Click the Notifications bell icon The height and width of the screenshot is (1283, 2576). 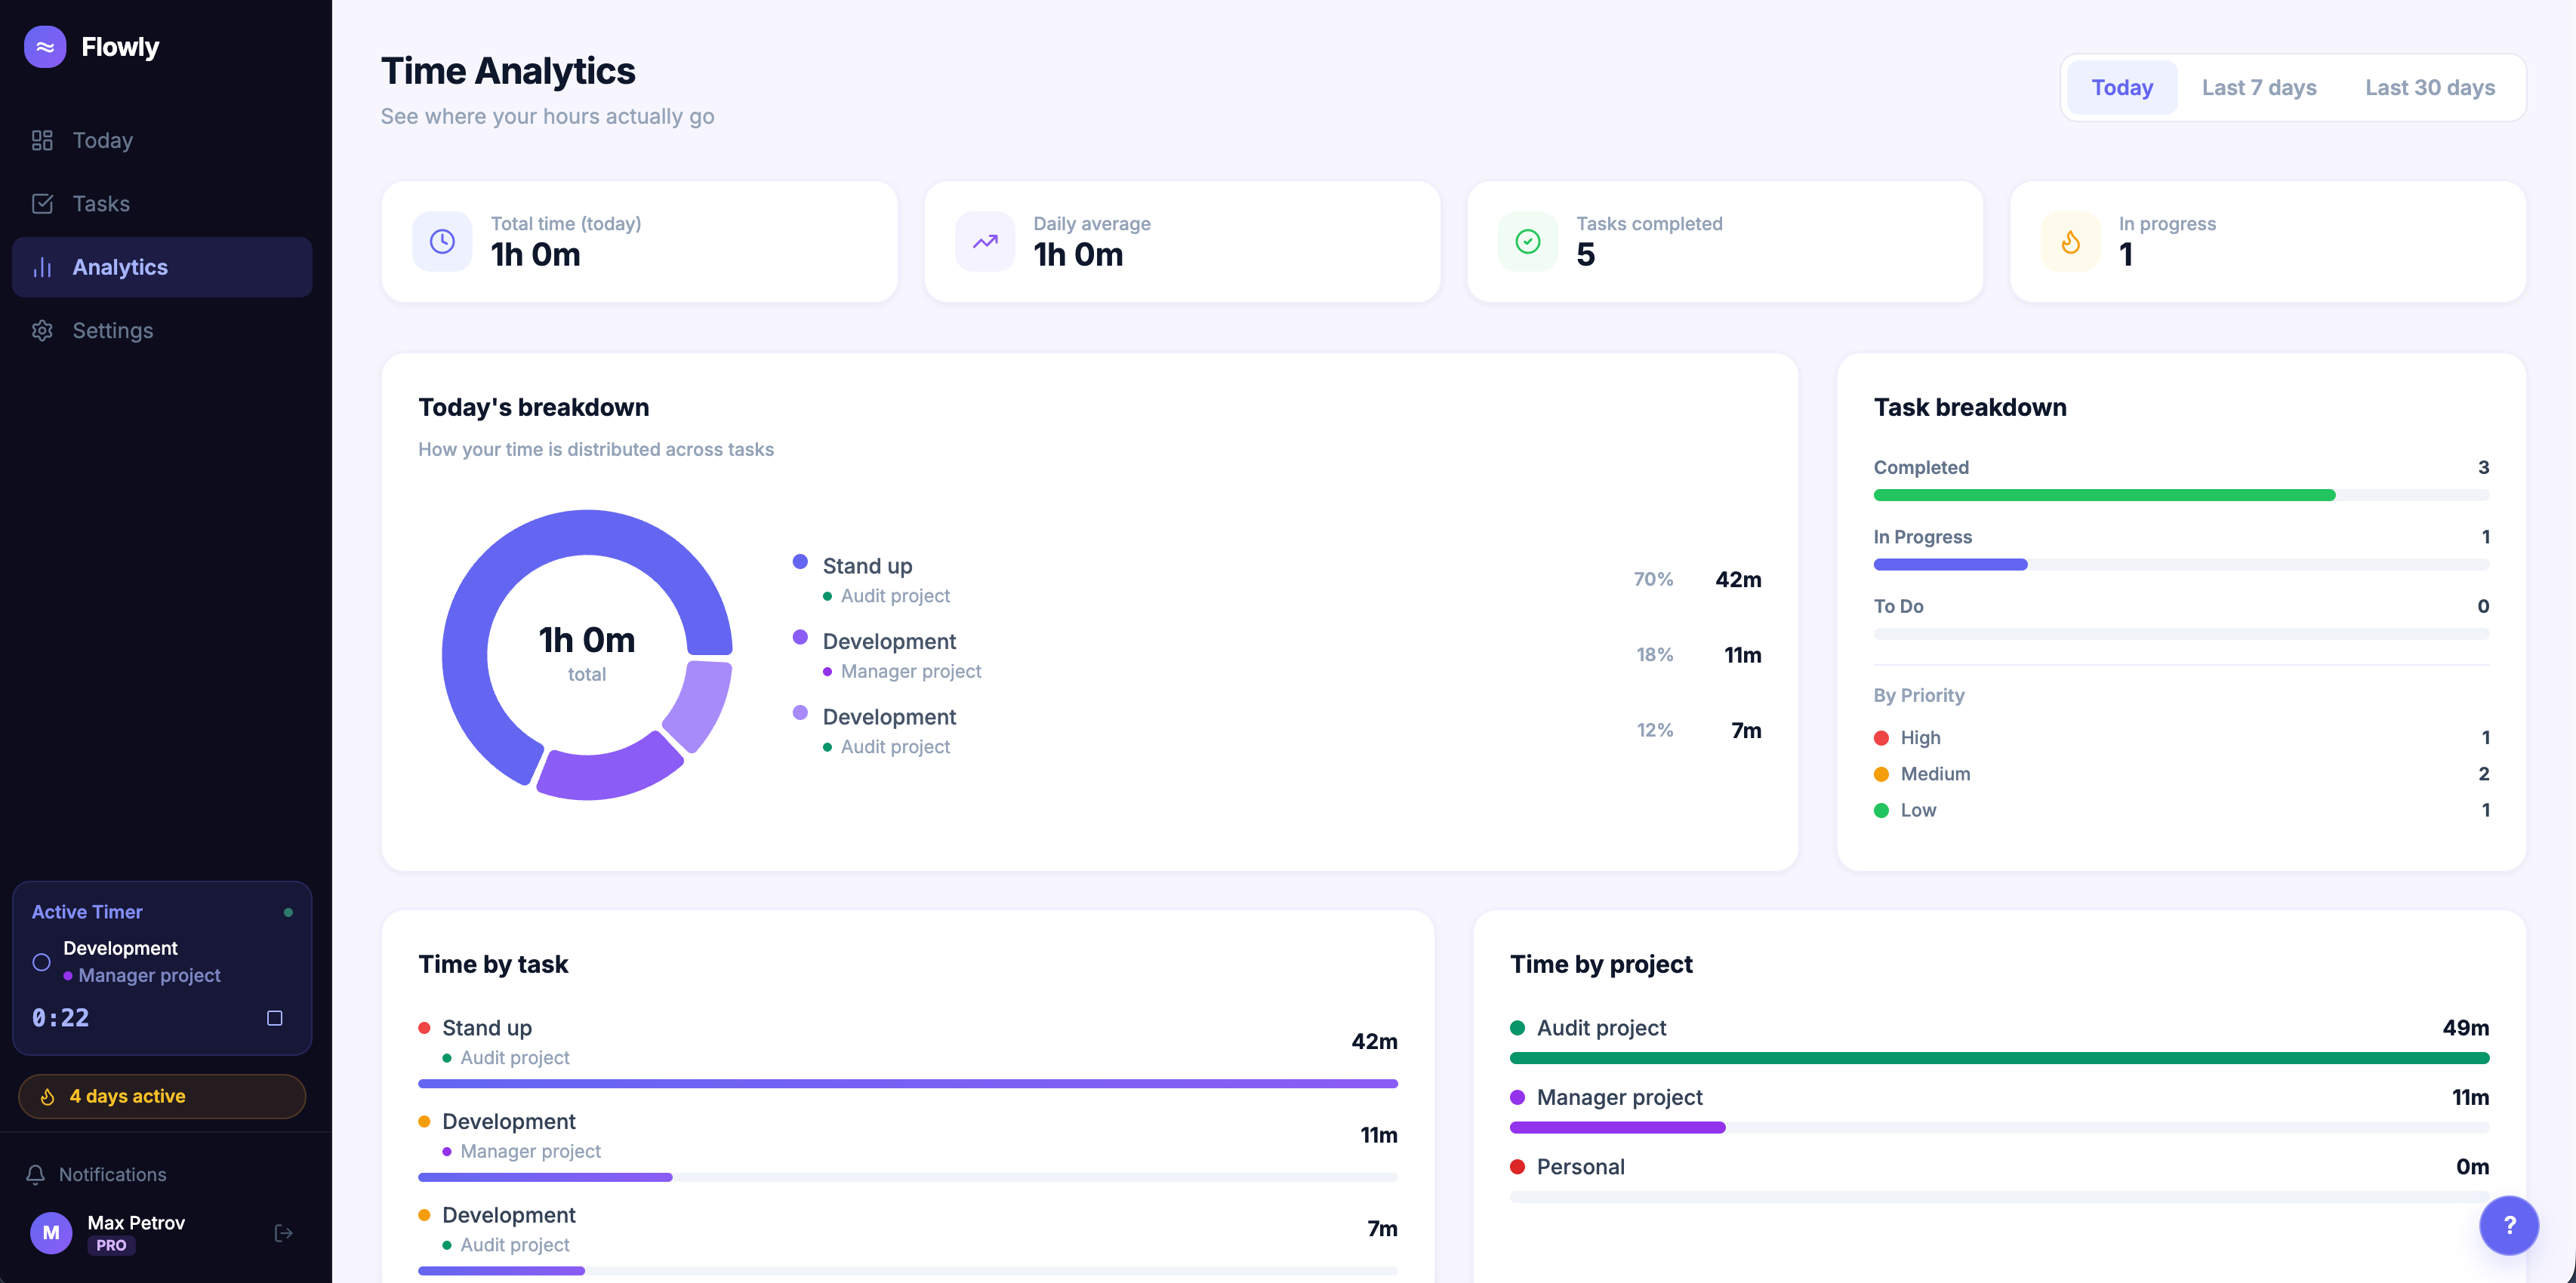(36, 1174)
